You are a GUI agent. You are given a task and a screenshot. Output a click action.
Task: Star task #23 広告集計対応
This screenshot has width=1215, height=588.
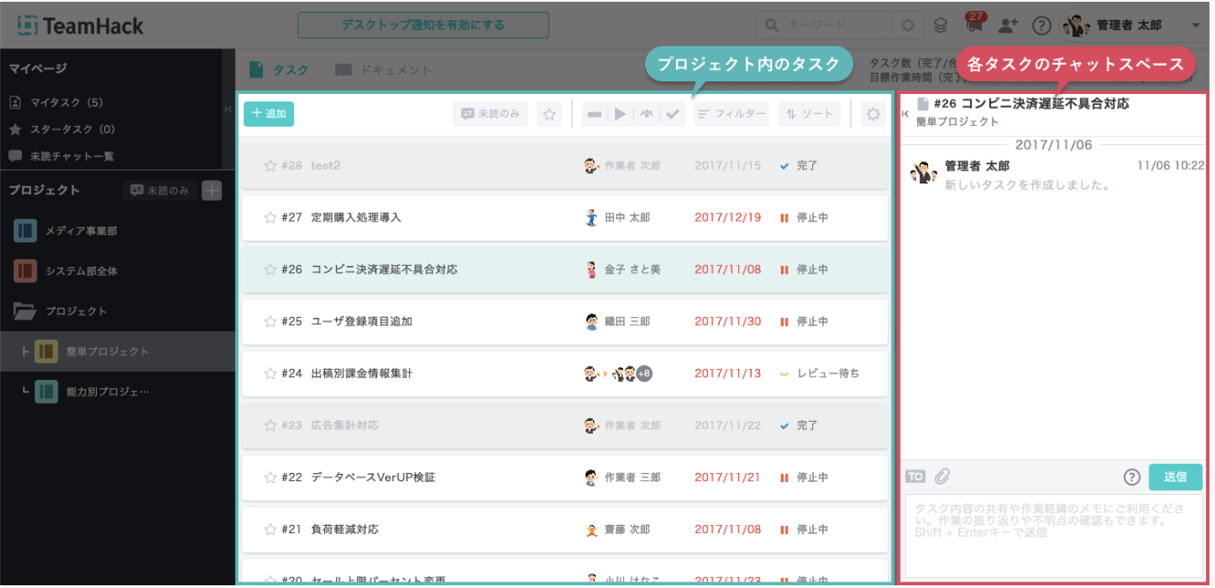coord(269,425)
